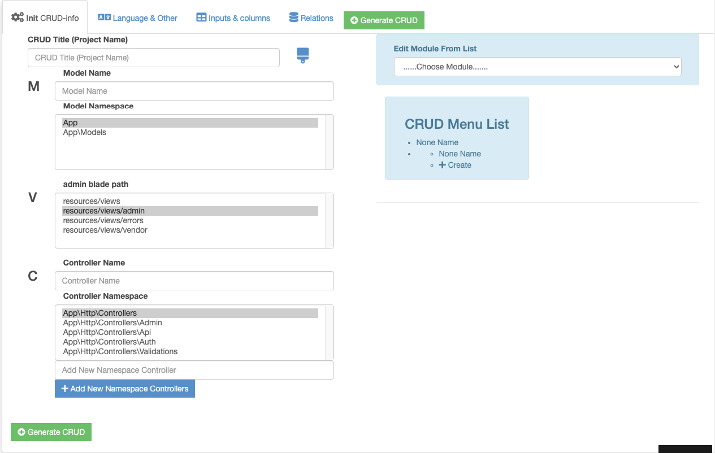Click the plus icon next to Create
The width and height of the screenshot is (715, 453).
(443, 165)
